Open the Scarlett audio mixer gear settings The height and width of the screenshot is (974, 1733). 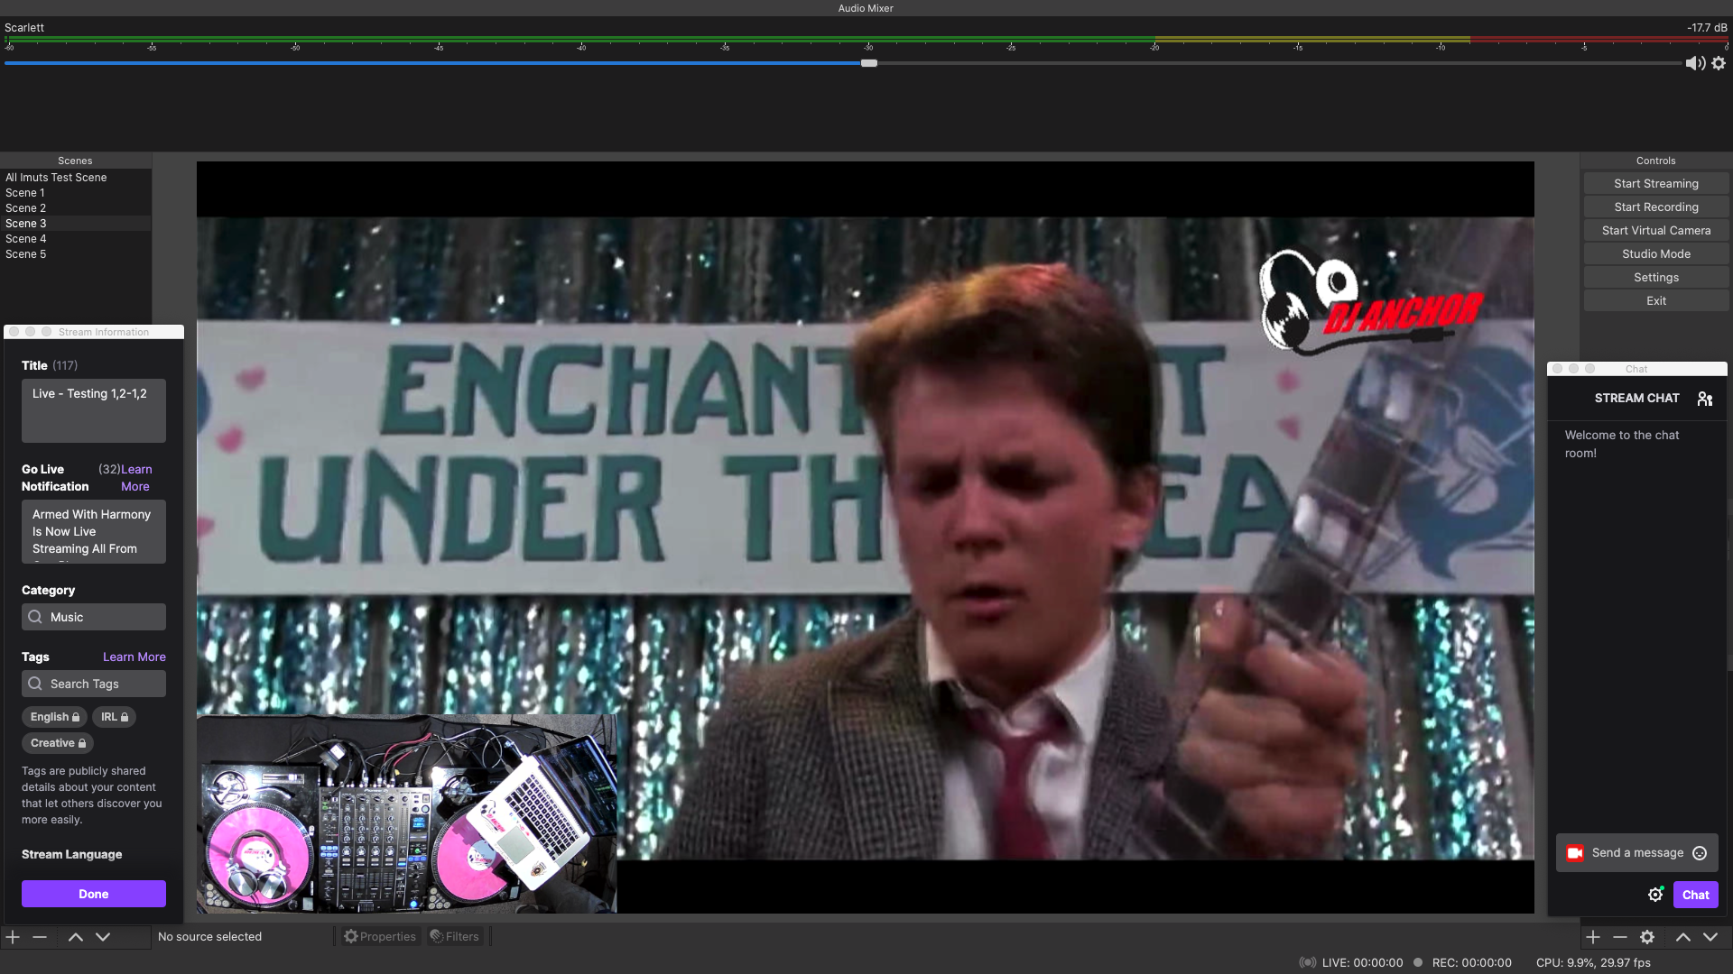click(x=1719, y=63)
